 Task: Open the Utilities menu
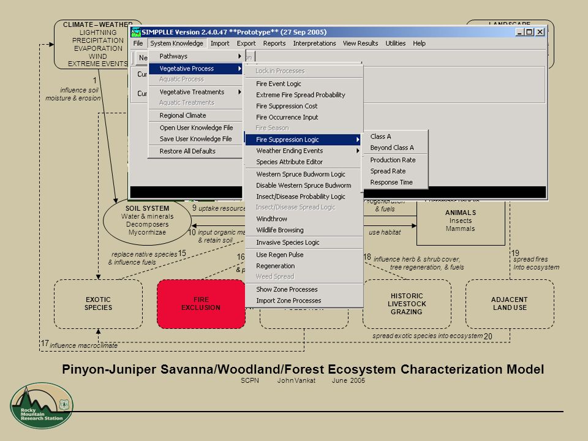pyautogui.click(x=395, y=43)
